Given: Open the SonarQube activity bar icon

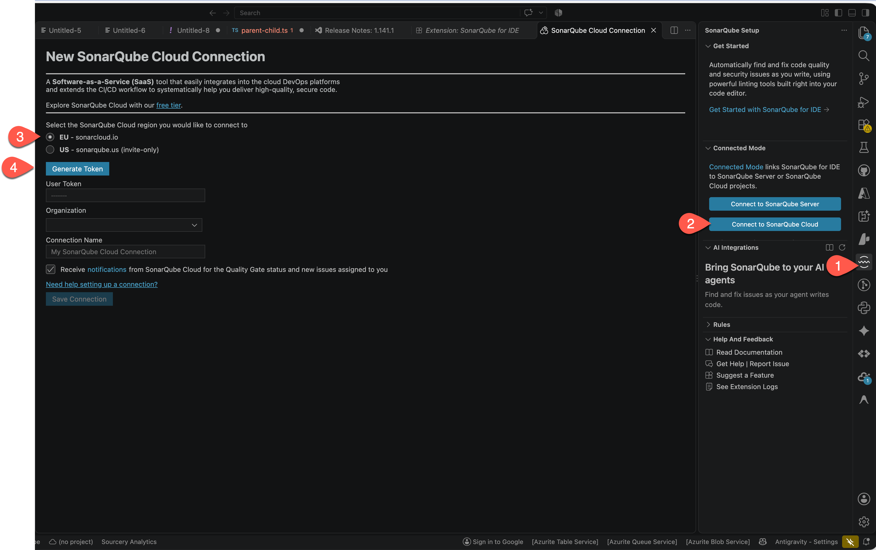Looking at the screenshot, I should (x=864, y=261).
